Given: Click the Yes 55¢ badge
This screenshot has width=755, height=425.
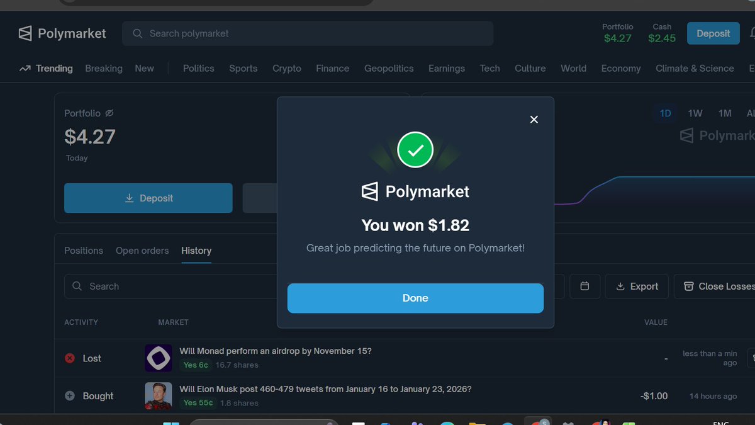Looking at the screenshot, I should click(x=198, y=403).
